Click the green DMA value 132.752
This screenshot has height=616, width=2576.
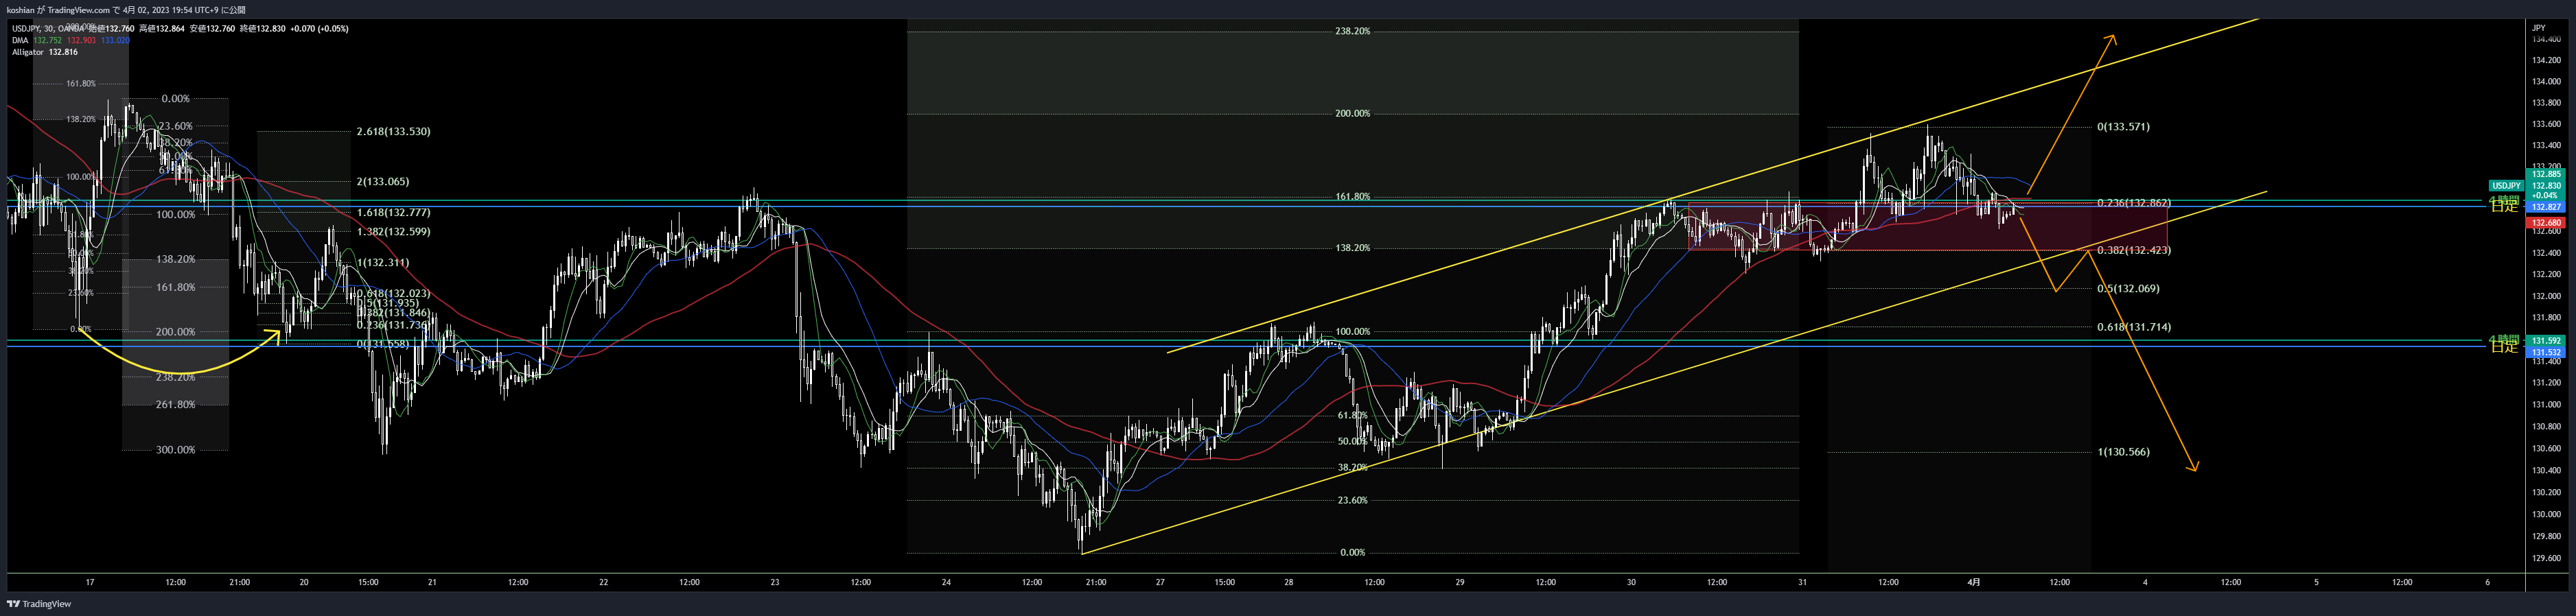click(x=47, y=41)
